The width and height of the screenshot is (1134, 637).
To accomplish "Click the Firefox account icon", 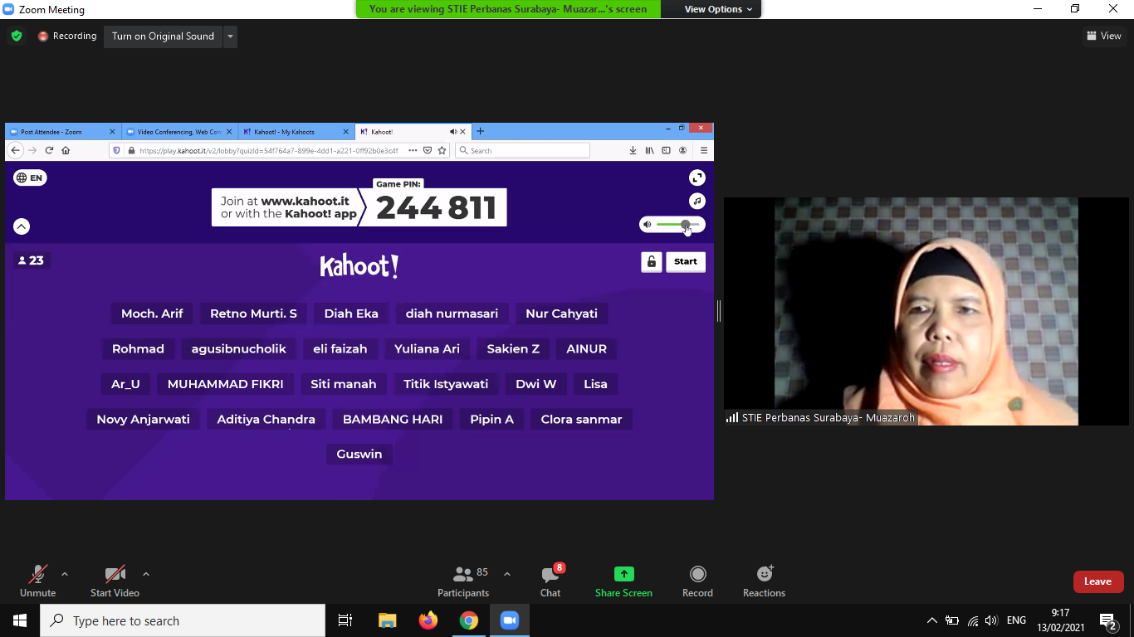I will click(x=682, y=150).
